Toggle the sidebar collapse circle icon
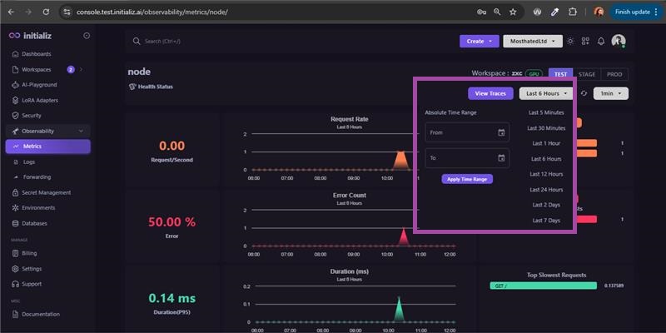The height and width of the screenshot is (333, 666). (x=87, y=36)
